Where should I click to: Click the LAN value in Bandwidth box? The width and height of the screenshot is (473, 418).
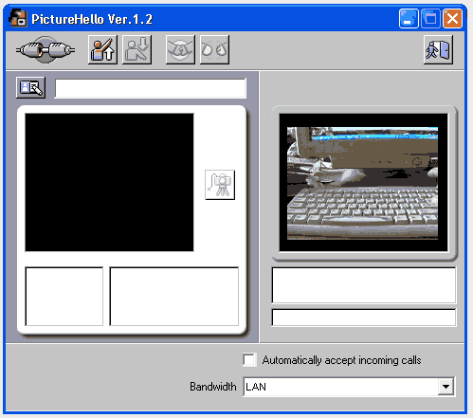256,387
